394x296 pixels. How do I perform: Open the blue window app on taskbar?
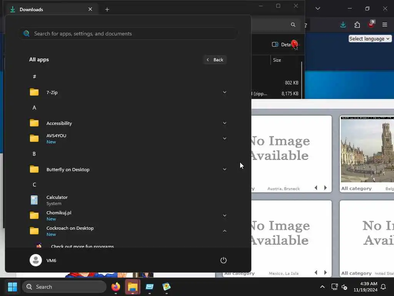[150, 287]
